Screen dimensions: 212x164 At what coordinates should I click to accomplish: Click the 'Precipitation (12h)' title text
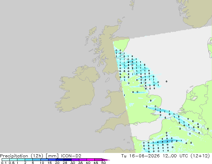22,156
